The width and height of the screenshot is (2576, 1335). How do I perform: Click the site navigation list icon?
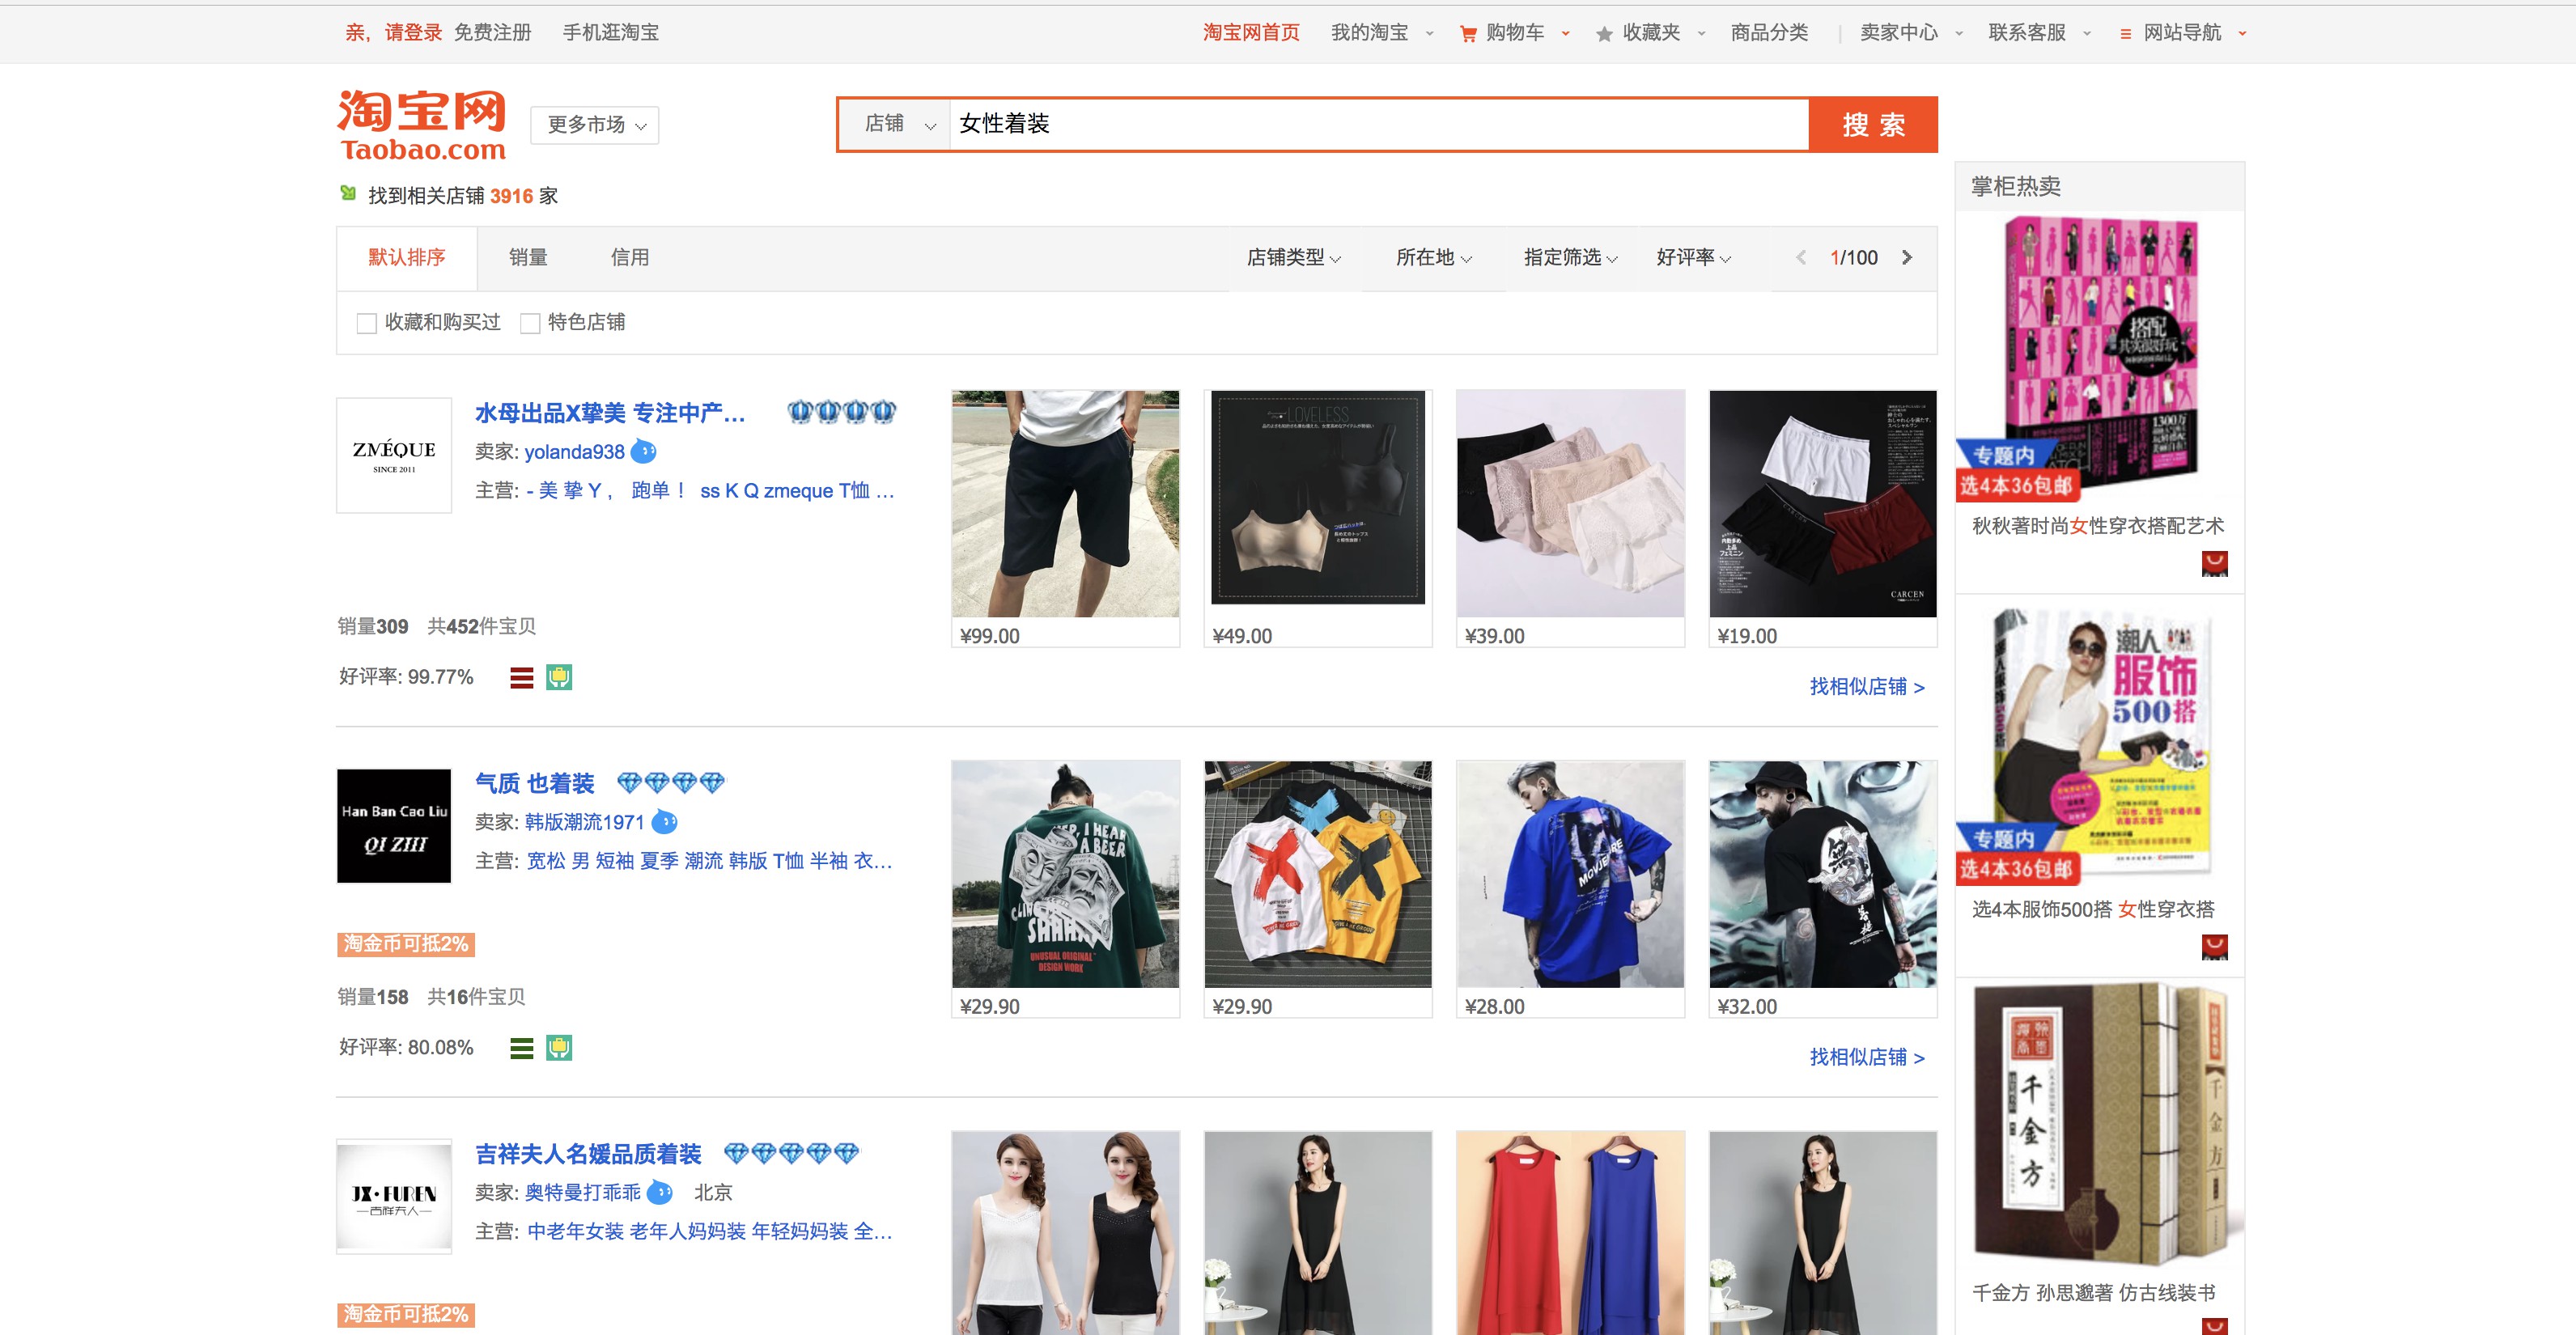tap(2125, 34)
